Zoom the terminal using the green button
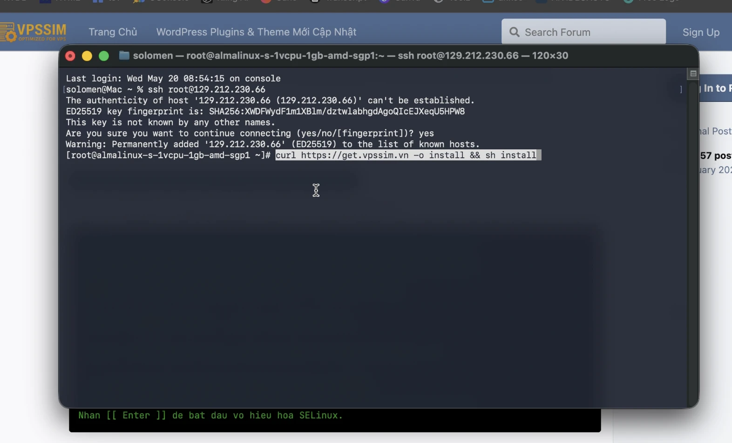The height and width of the screenshot is (443, 732). point(104,56)
